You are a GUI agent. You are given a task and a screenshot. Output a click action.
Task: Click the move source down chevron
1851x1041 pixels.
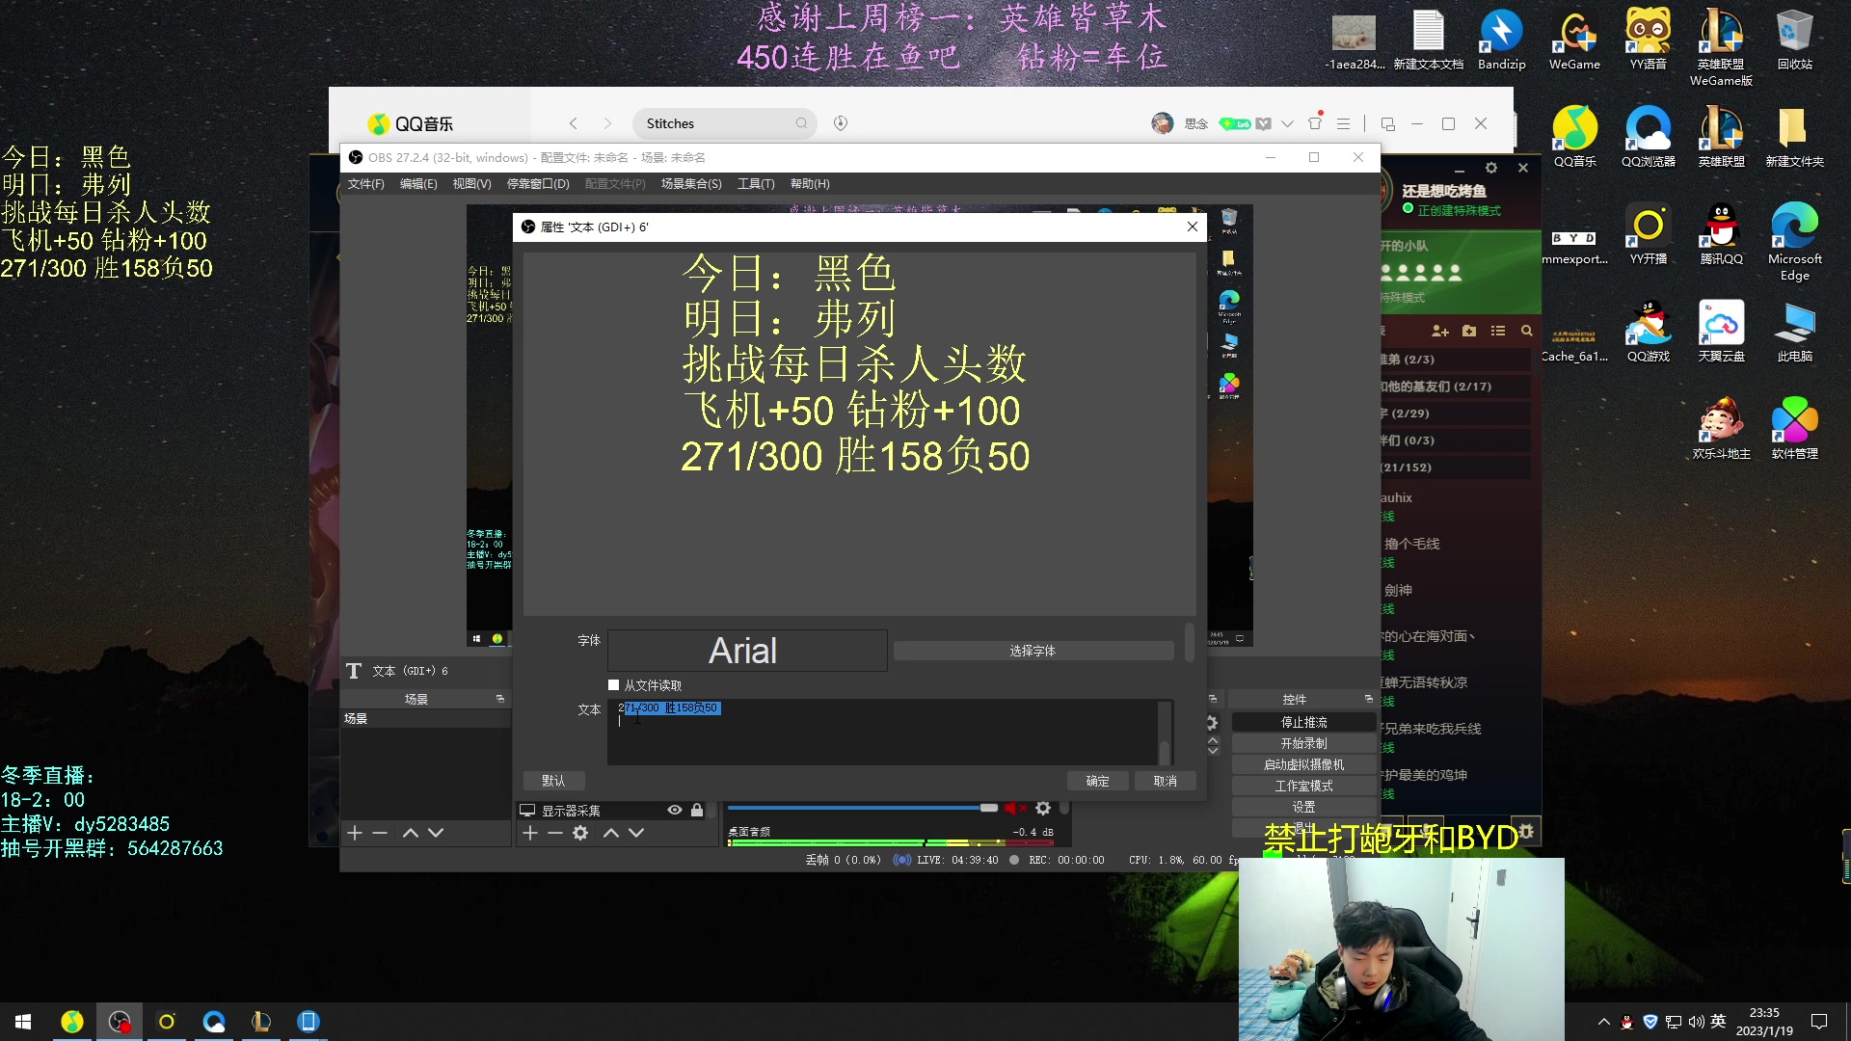click(x=635, y=833)
